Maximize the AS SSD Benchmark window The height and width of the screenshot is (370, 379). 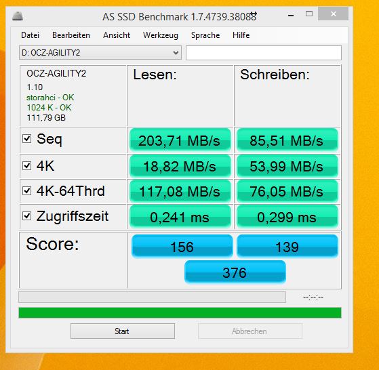tap(309, 14)
